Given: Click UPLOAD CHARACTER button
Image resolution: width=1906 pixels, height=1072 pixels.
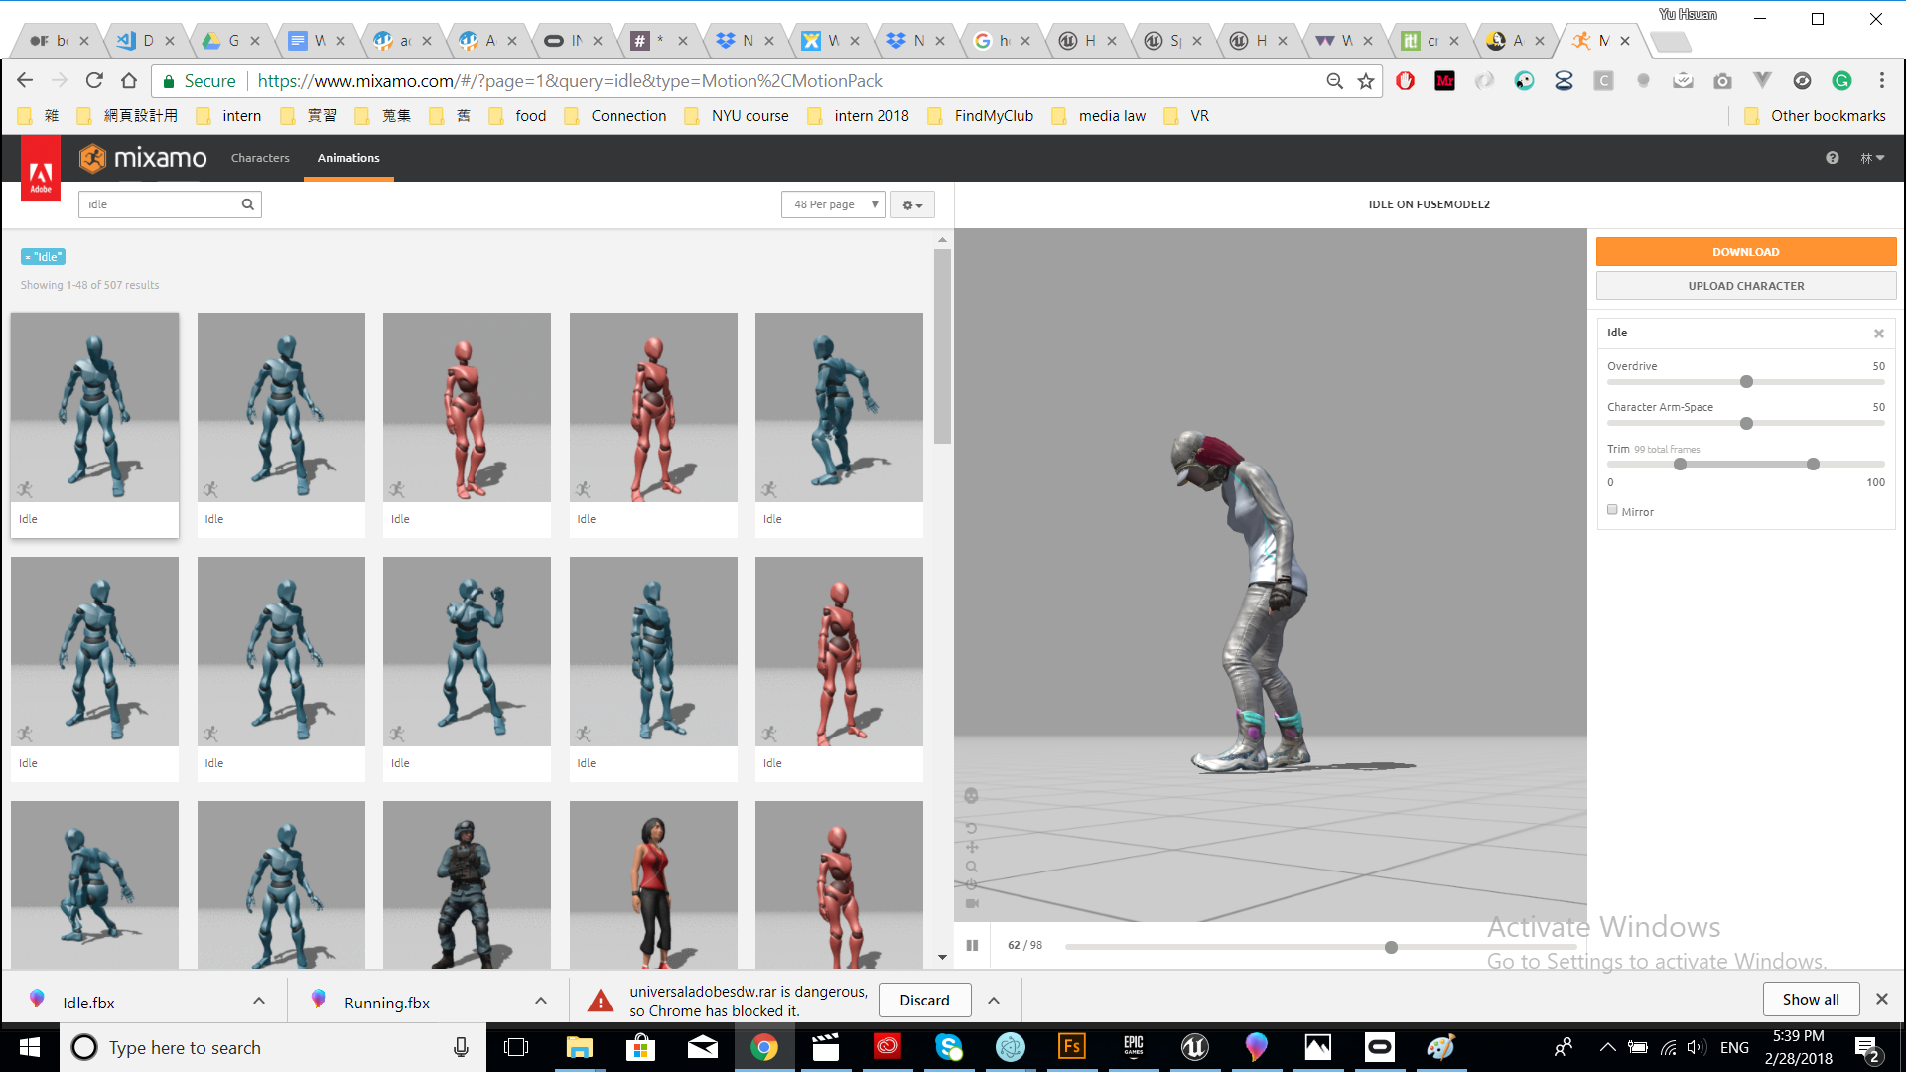Looking at the screenshot, I should 1744,286.
